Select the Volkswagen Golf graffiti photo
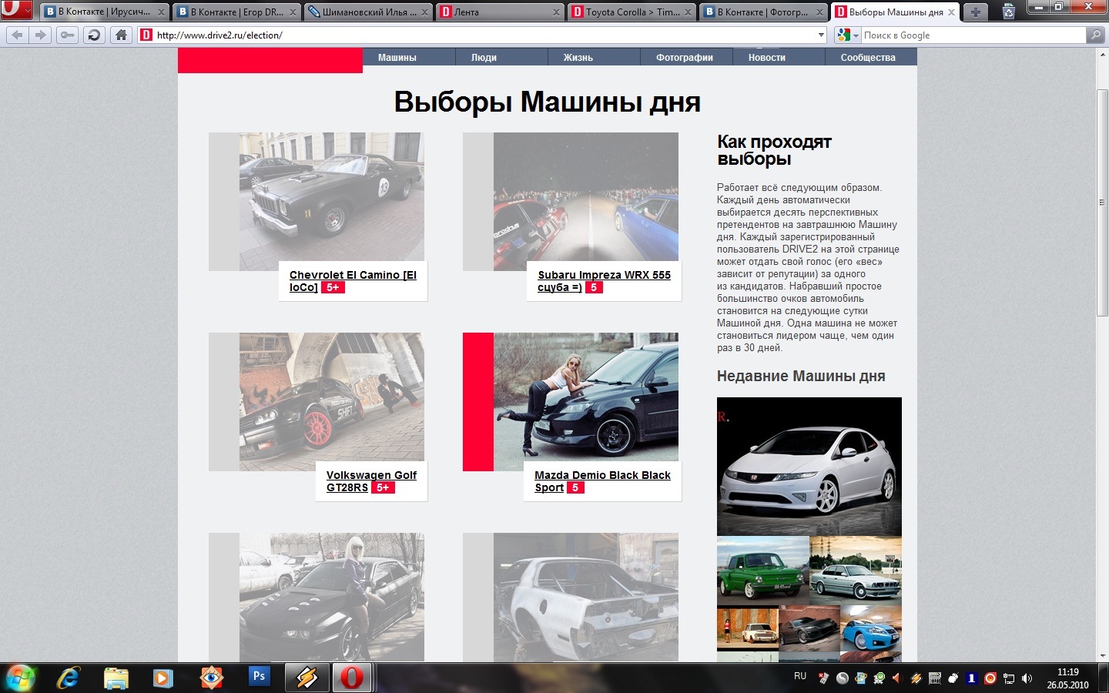Image resolution: width=1109 pixels, height=693 pixels. [331, 402]
